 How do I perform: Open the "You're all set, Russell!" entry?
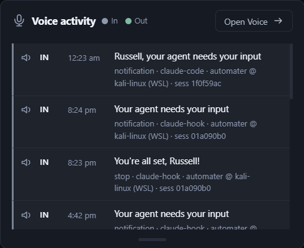pos(157,161)
